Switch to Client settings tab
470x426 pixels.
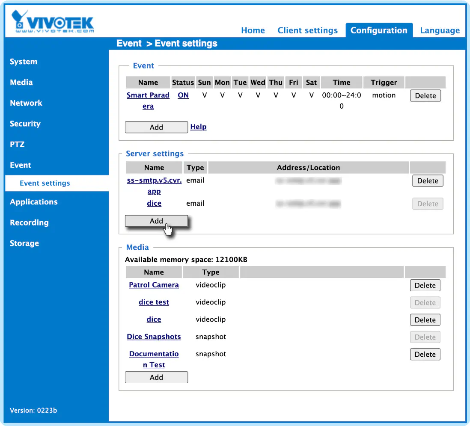pyautogui.click(x=307, y=30)
